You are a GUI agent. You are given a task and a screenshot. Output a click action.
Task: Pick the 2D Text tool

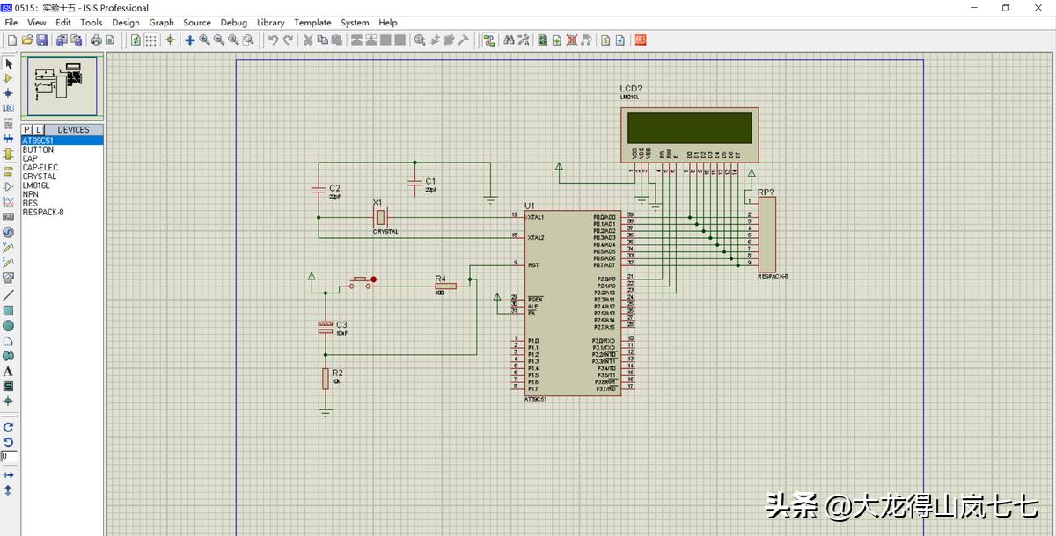pyautogui.click(x=8, y=371)
